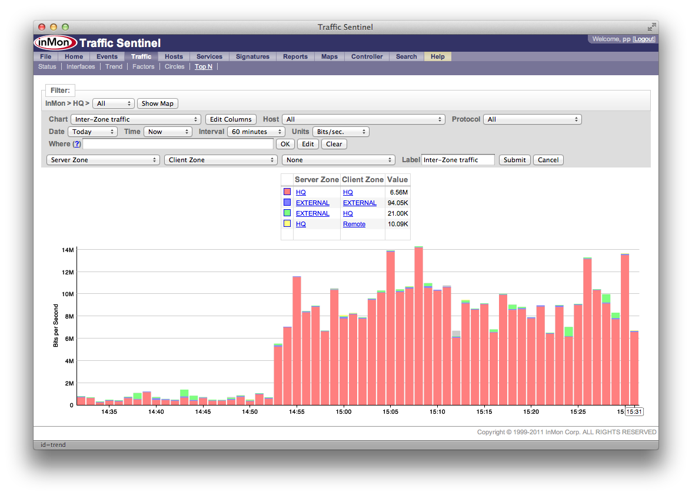Open the Controller menu
This screenshot has height=496, width=692.
367,56
